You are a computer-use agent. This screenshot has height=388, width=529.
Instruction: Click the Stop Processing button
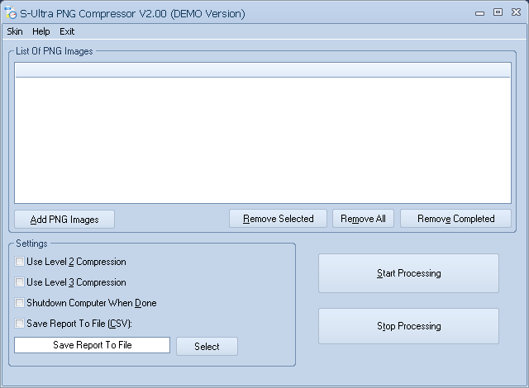click(x=408, y=326)
